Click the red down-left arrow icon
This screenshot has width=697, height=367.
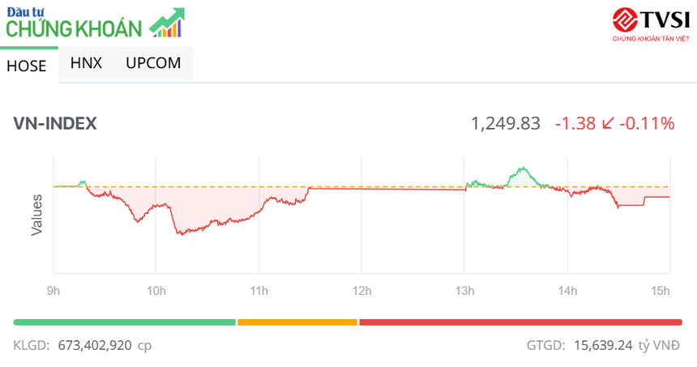[608, 124]
